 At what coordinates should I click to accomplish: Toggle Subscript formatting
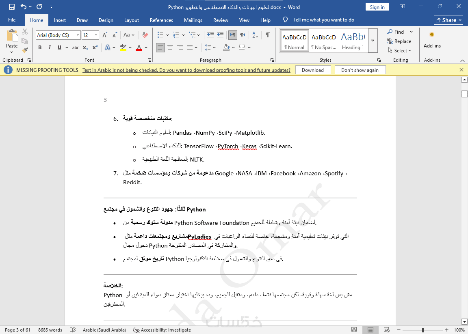(85, 47)
